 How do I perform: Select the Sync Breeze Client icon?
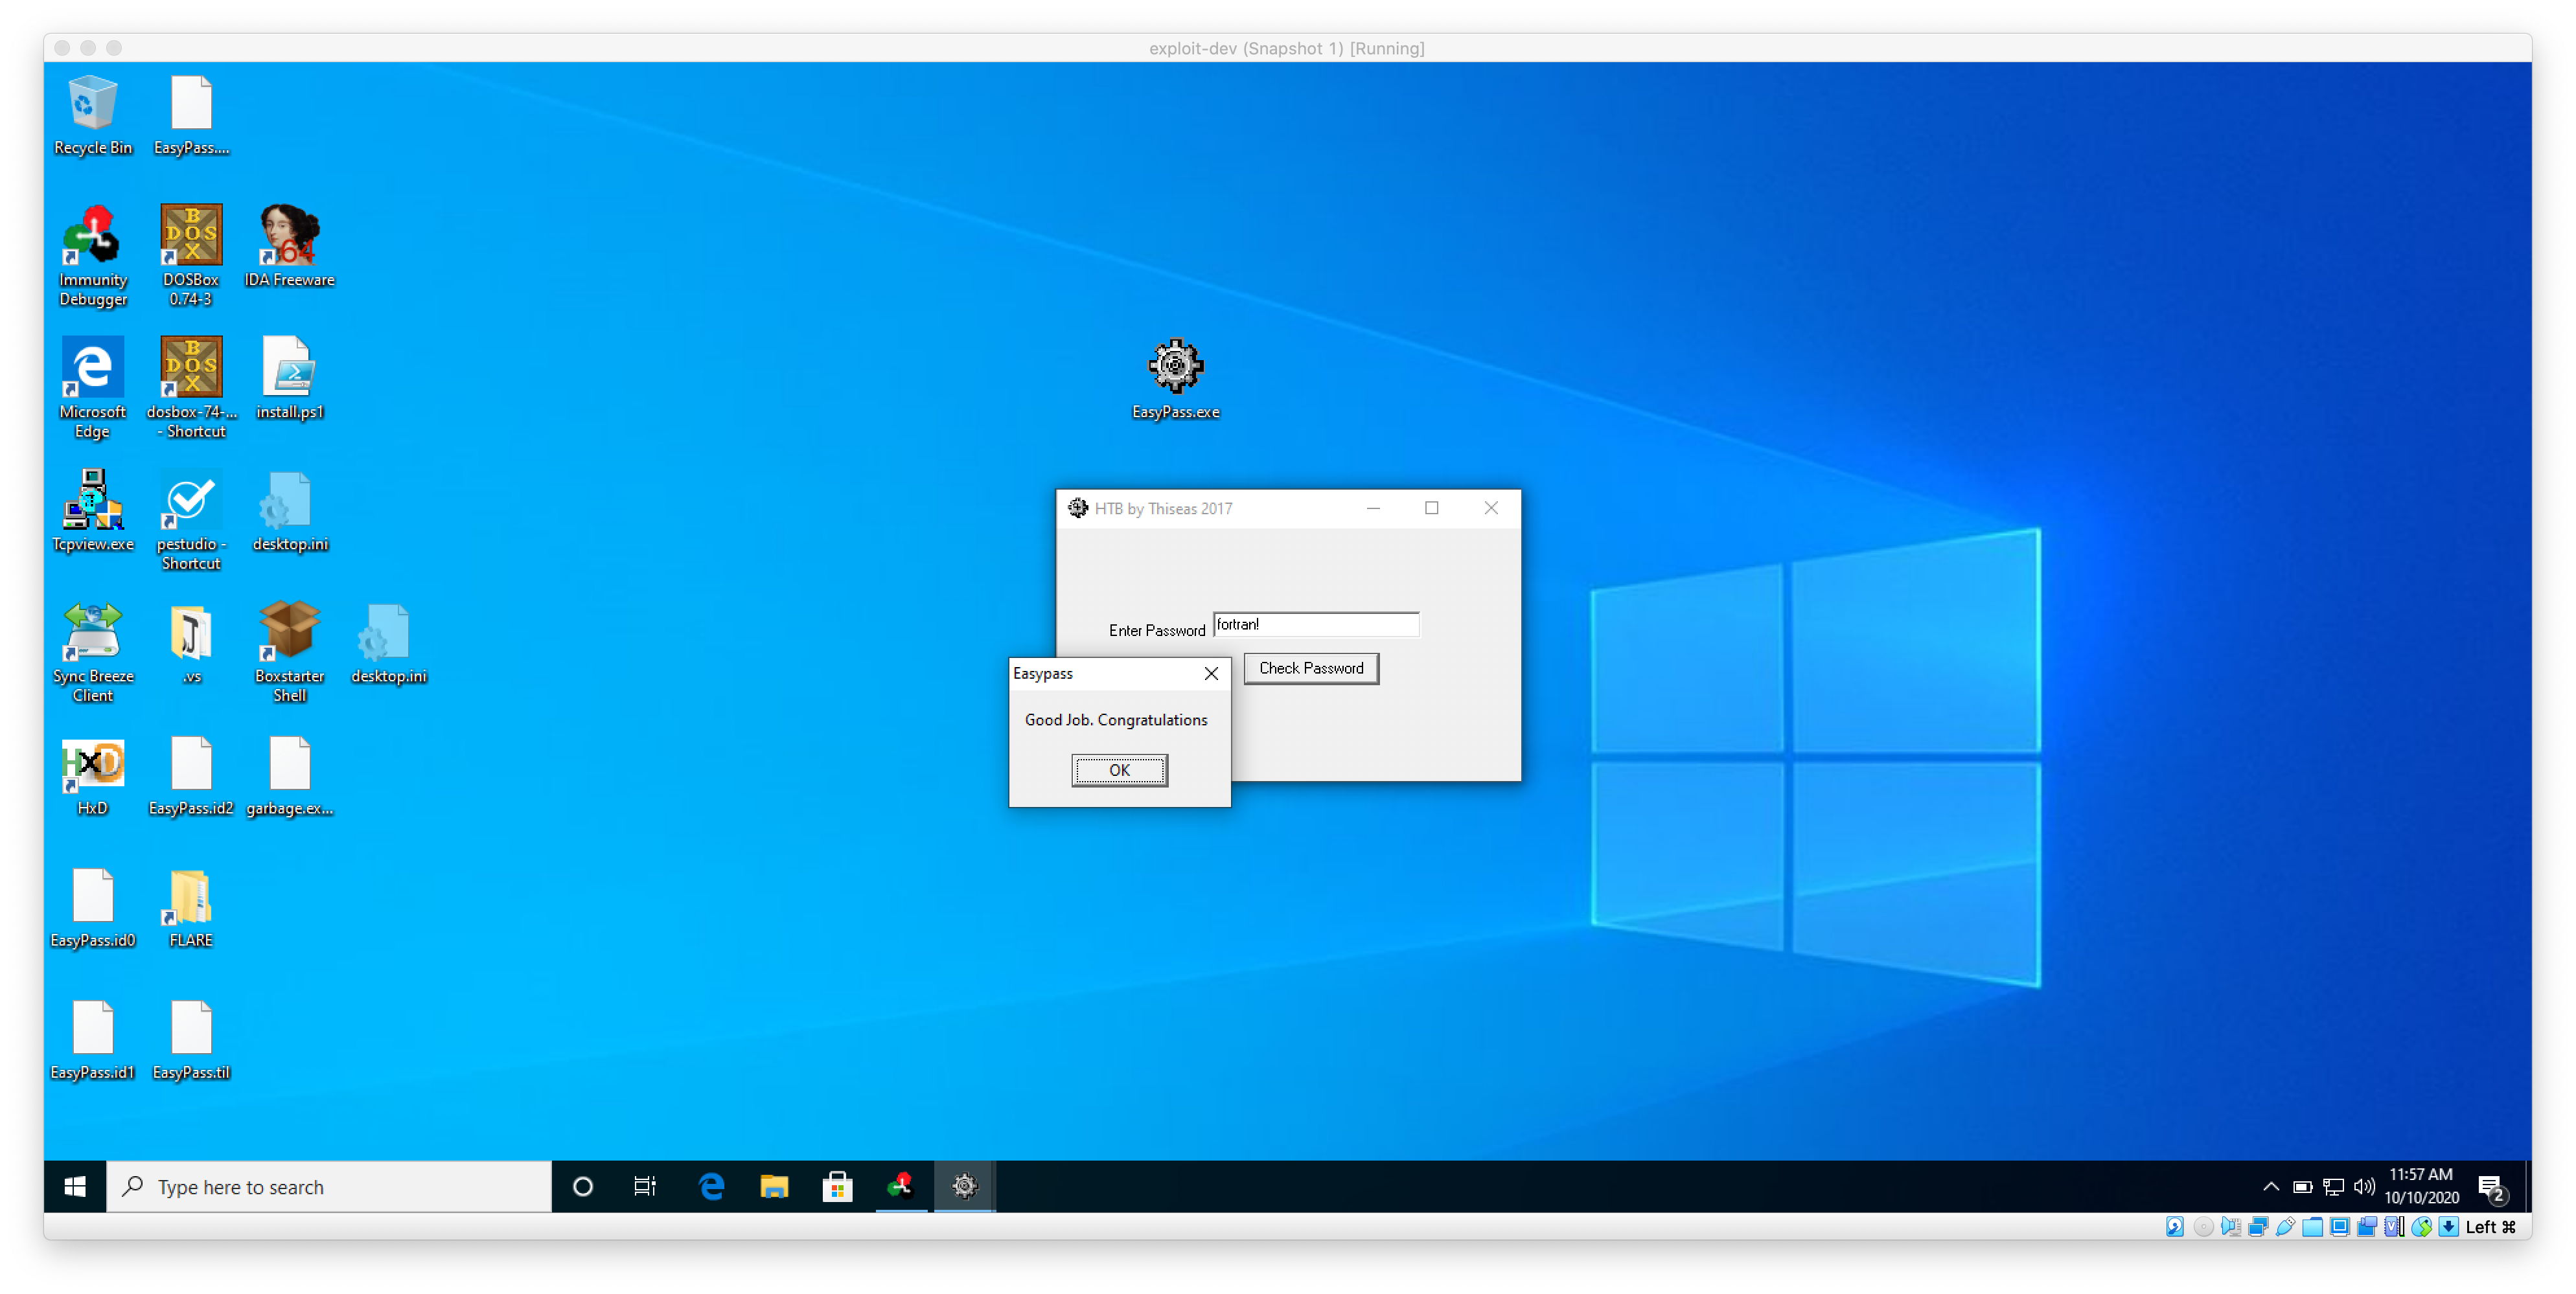point(92,651)
